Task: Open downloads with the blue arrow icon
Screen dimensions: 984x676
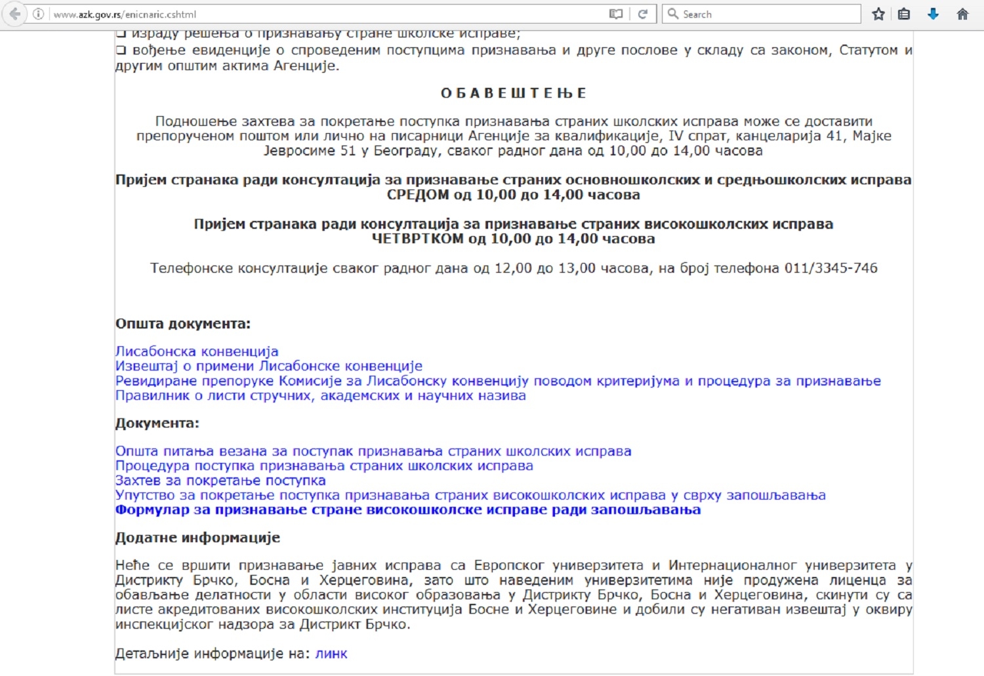Action: coord(933,14)
